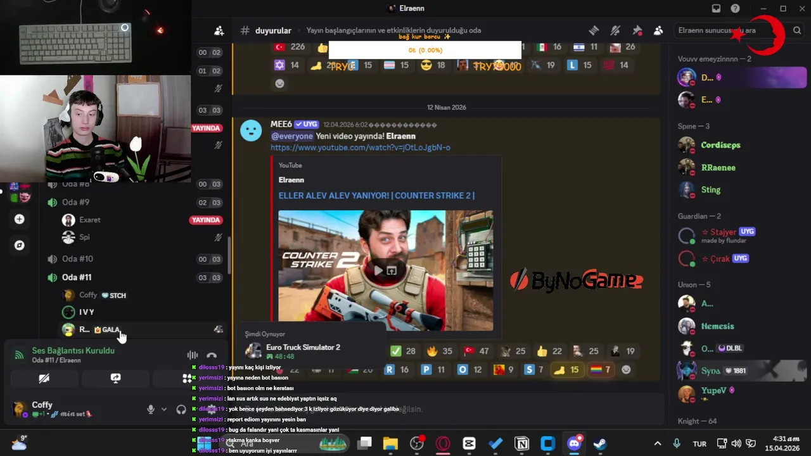Image resolution: width=811 pixels, height=456 pixels.
Task: Click the MEE6 bot avatar
Action: pos(251,130)
